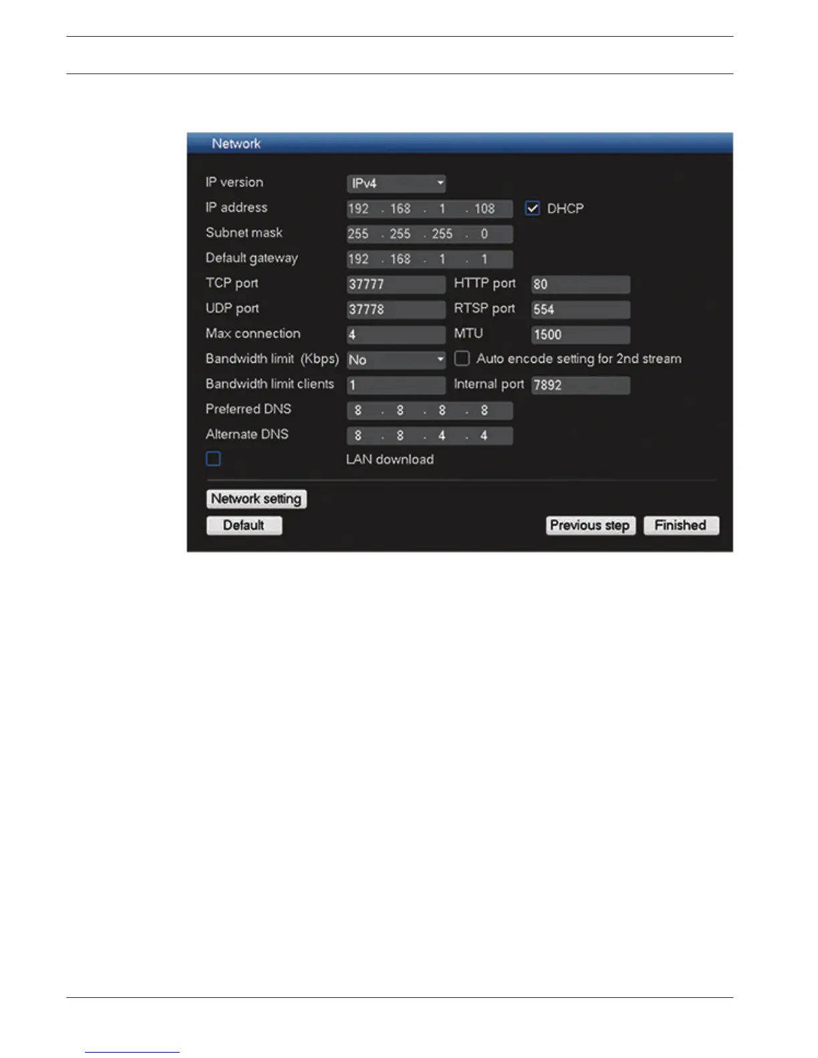Click the 'IP version' label
818x1058 pixels.
(235, 182)
